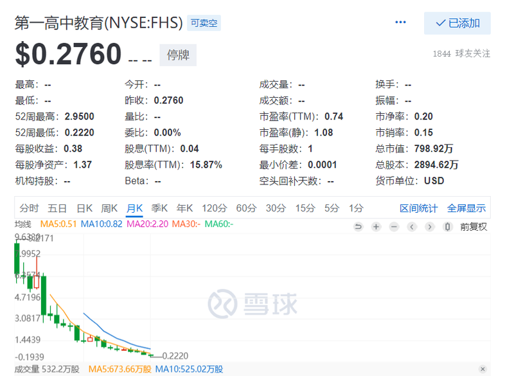Click the 市净率 value 0.20
This screenshot has width=514, height=376.
[x=423, y=117]
